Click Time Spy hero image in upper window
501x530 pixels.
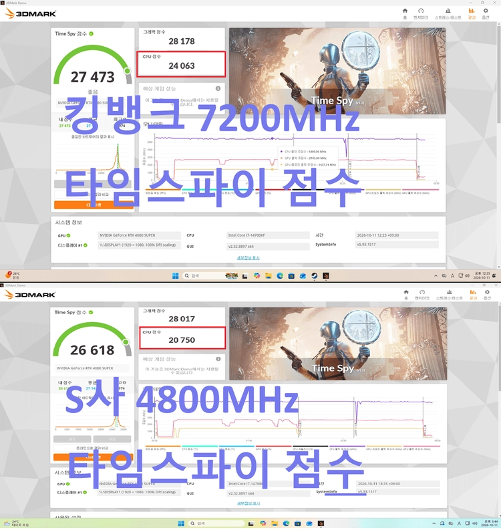click(x=337, y=71)
